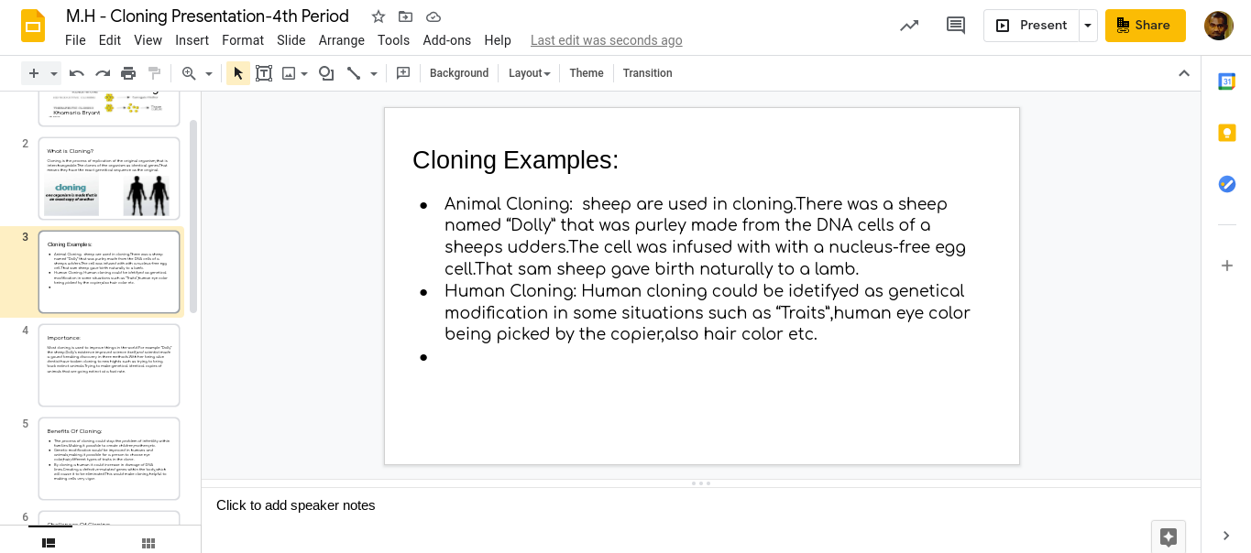Star the presentation title
Screen dimensions: 1251x553
point(379,16)
